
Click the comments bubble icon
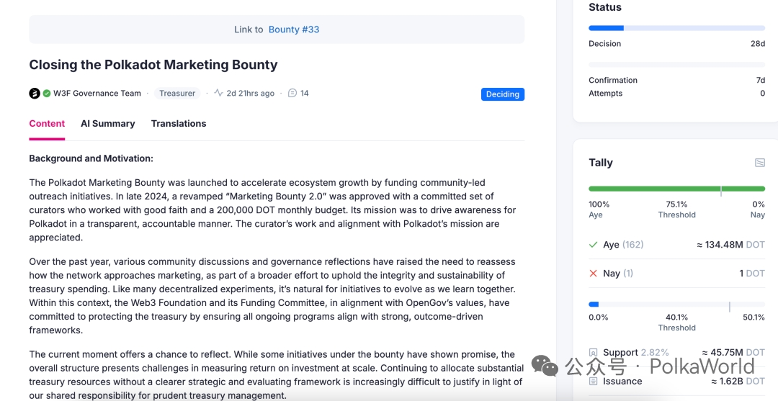(x=292, y=94)
